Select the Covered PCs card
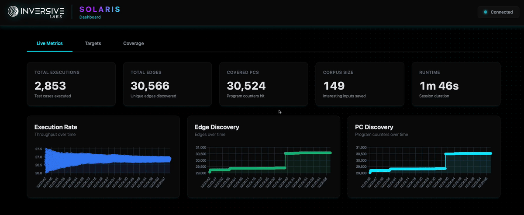Screen dimensions: 524x215 click(x=263, y=84)
